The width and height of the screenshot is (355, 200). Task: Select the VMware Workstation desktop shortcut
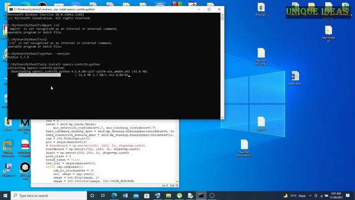click(x=8, y=148)
